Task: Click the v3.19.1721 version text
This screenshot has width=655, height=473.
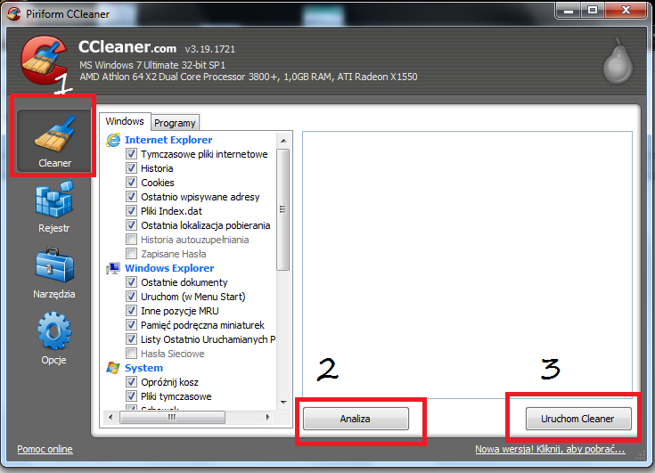Action: pyautogui.click(x=210, y=49)
